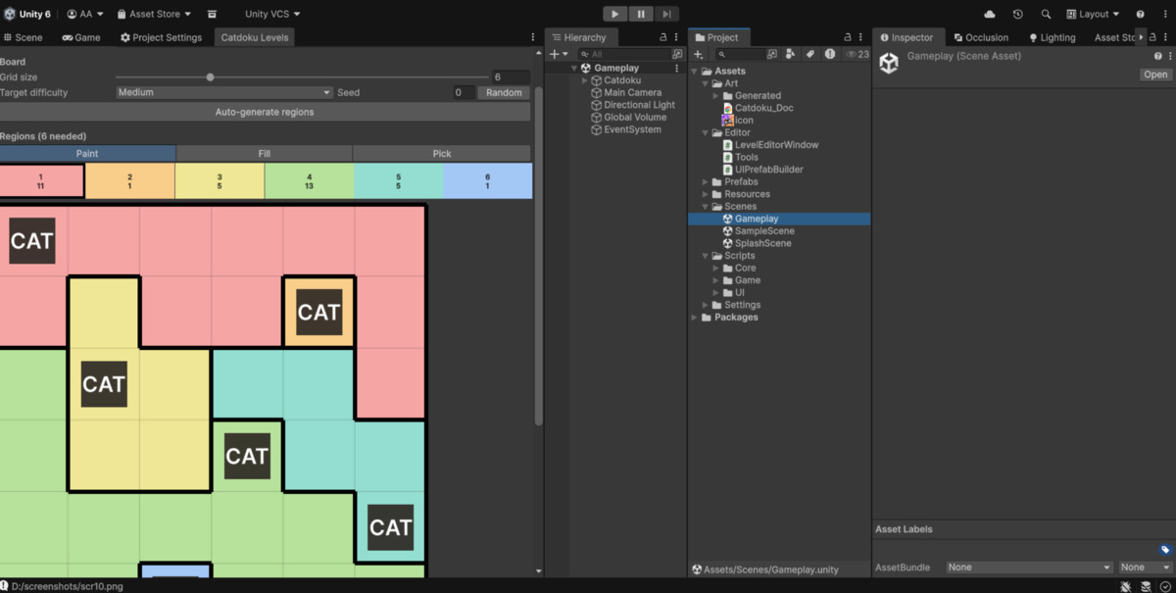The width and height of the screenshot is (1176, 593).
Task: Select the Paint mode toggle
Action: tap(87, 153)
